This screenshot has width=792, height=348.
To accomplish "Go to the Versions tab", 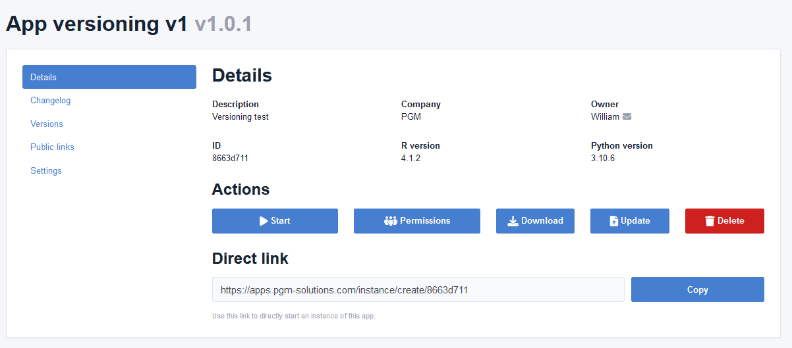I will click(x=47, y=124).
